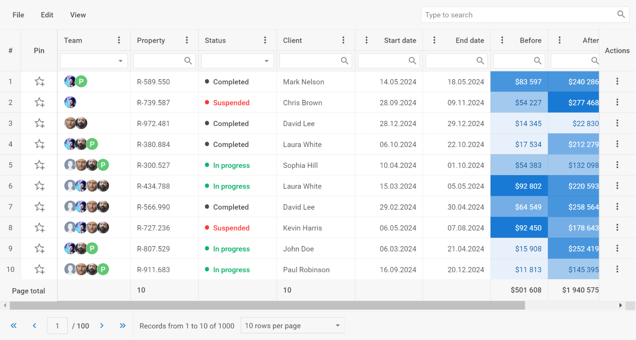The height and width of the screenshot is (340, 636).
Task: Focus the page number input box
Action: 57,325
